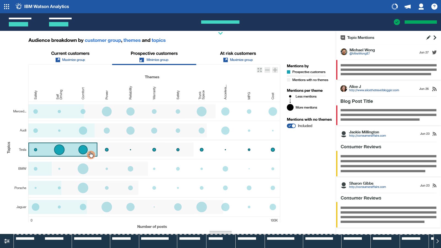Open the app launcher grid icon

click(x=7, y=7)
